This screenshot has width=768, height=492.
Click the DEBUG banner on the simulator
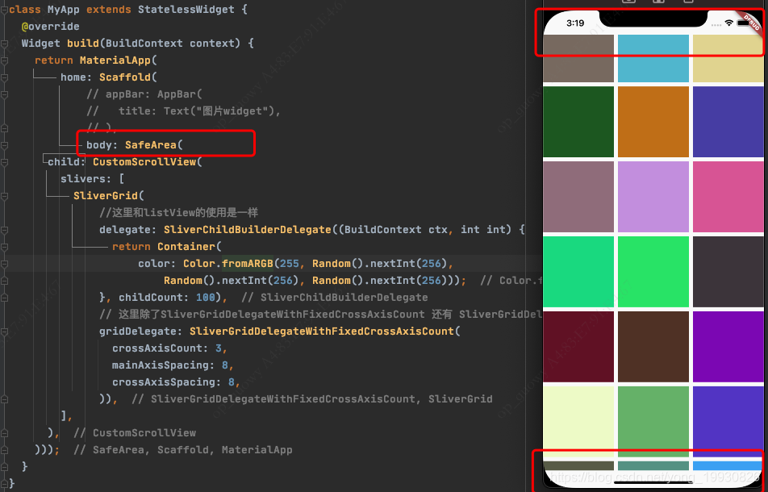[751, 22]
